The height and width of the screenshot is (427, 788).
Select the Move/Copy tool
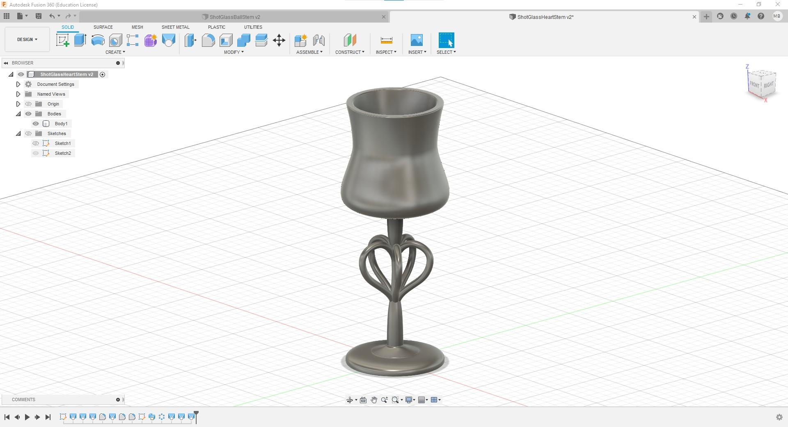(x=279, y=40)
